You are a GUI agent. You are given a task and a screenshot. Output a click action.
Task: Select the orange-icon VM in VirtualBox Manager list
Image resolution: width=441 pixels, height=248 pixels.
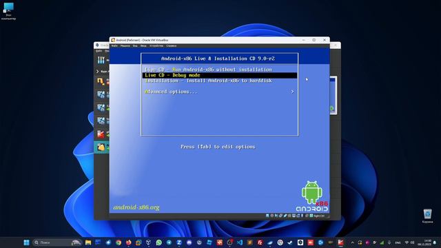[x=101, y=81]
